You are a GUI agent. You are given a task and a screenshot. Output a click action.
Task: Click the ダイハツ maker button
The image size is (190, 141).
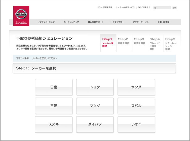click(95, 124)
